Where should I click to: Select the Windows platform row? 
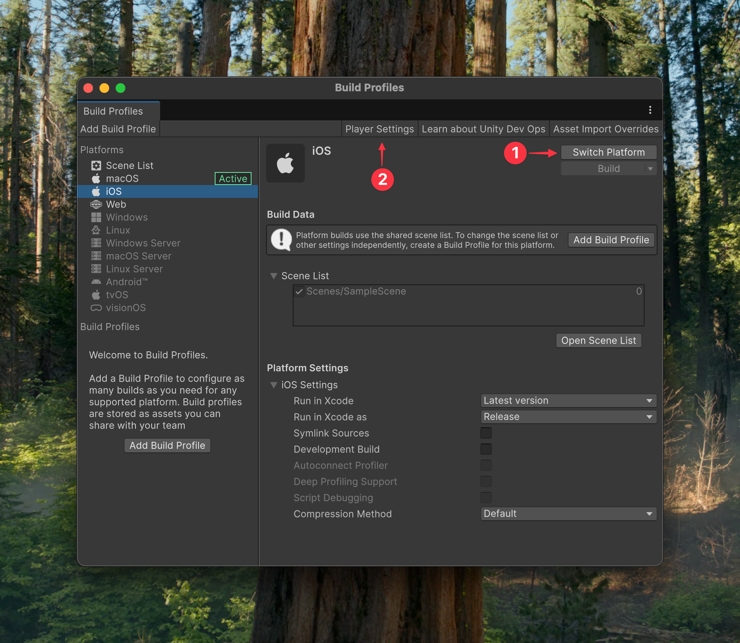[x=167, y=217]
